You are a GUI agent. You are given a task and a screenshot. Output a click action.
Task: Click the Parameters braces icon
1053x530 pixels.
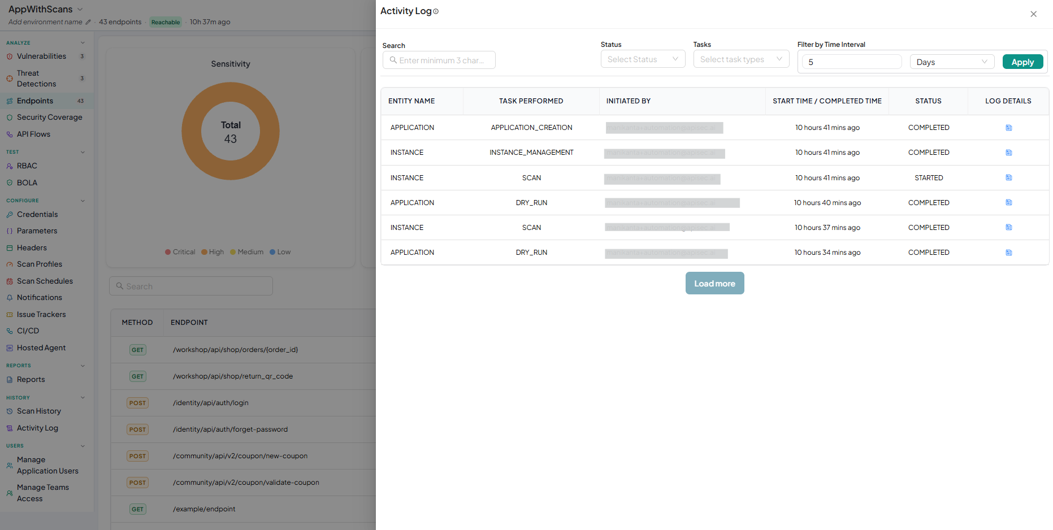10,231
